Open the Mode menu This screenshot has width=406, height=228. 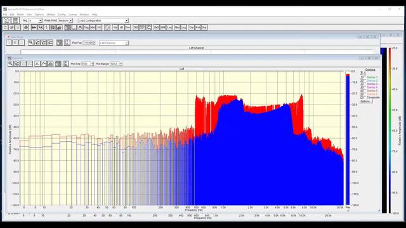click(x=20, y=15)
